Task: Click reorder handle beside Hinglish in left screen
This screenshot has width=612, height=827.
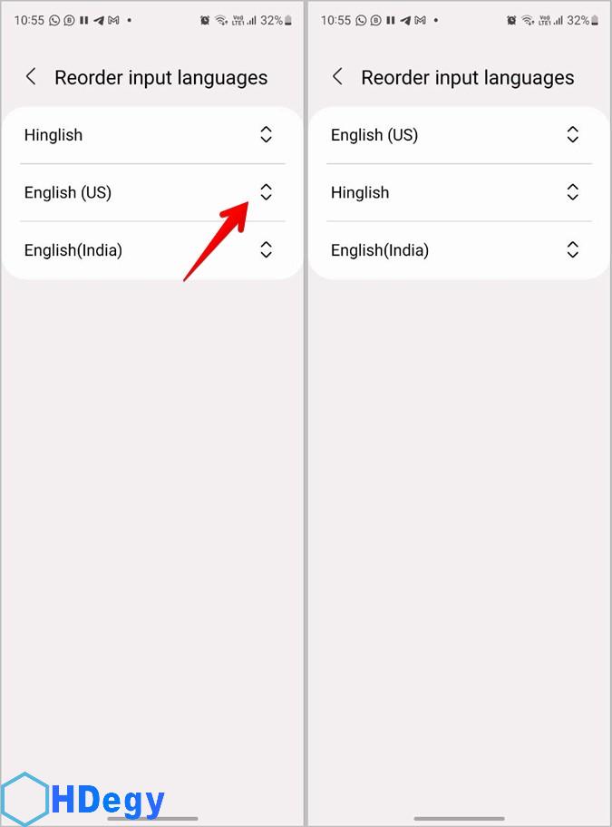Action: 266,134
